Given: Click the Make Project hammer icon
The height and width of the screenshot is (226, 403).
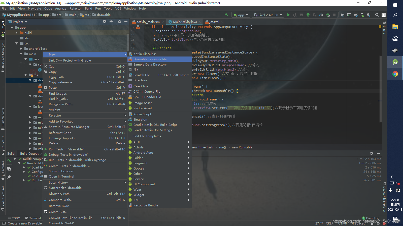Looking at the screenshot, I should [x=227, y=15].
